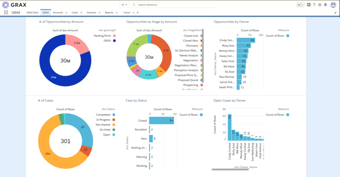The height and width of the screenshot is (177, 340).
Task: Switch to the GRAX Intro tab
Action: pyautogui.click(x=33, y=13)
